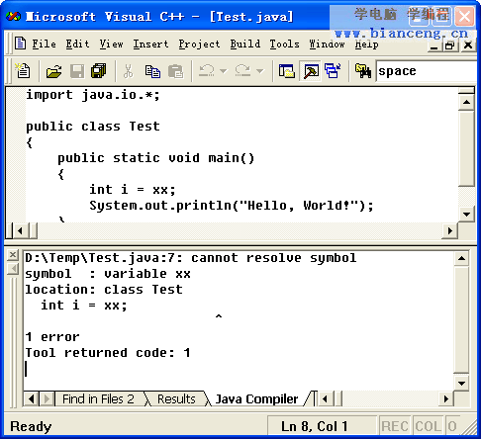The width and height of the screenshot is (481, 439).
Task: Open the File menu
Action: (x=44, y=44)
